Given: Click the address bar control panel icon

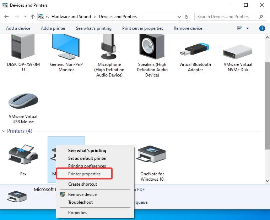Looking at the screenshot, I should click(x=41, y=17).
